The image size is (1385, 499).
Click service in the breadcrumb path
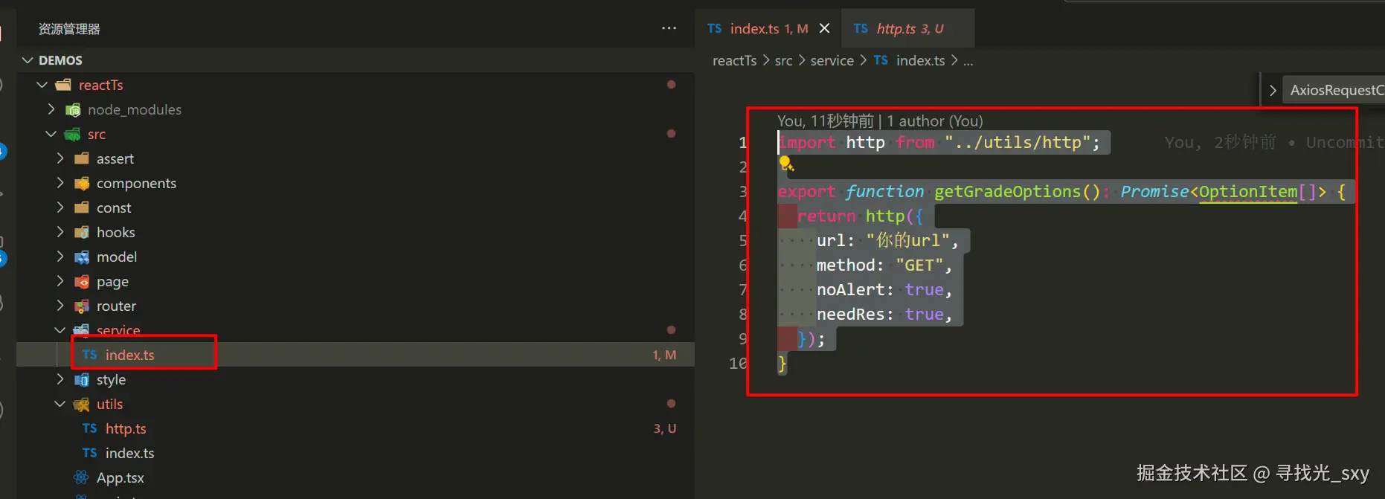point(832,60)
